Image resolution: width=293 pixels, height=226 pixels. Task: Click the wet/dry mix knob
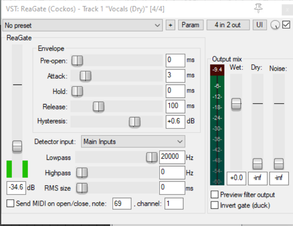pos(275,25)
